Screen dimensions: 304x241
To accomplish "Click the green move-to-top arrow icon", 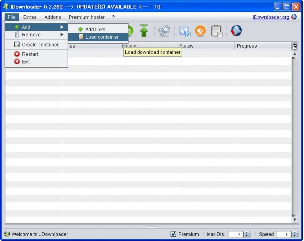I will pos(144,31).
